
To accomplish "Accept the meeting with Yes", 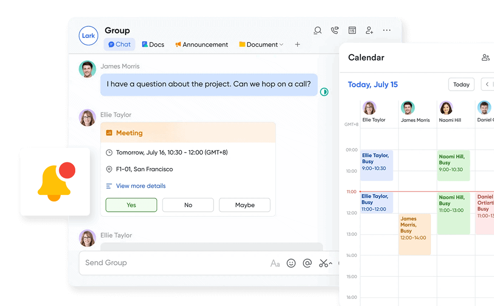I will 131,205.
